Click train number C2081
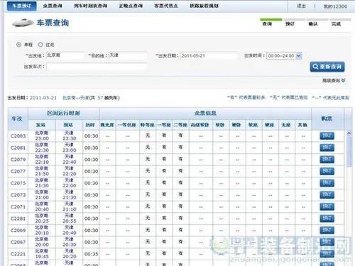 point(18,148)
